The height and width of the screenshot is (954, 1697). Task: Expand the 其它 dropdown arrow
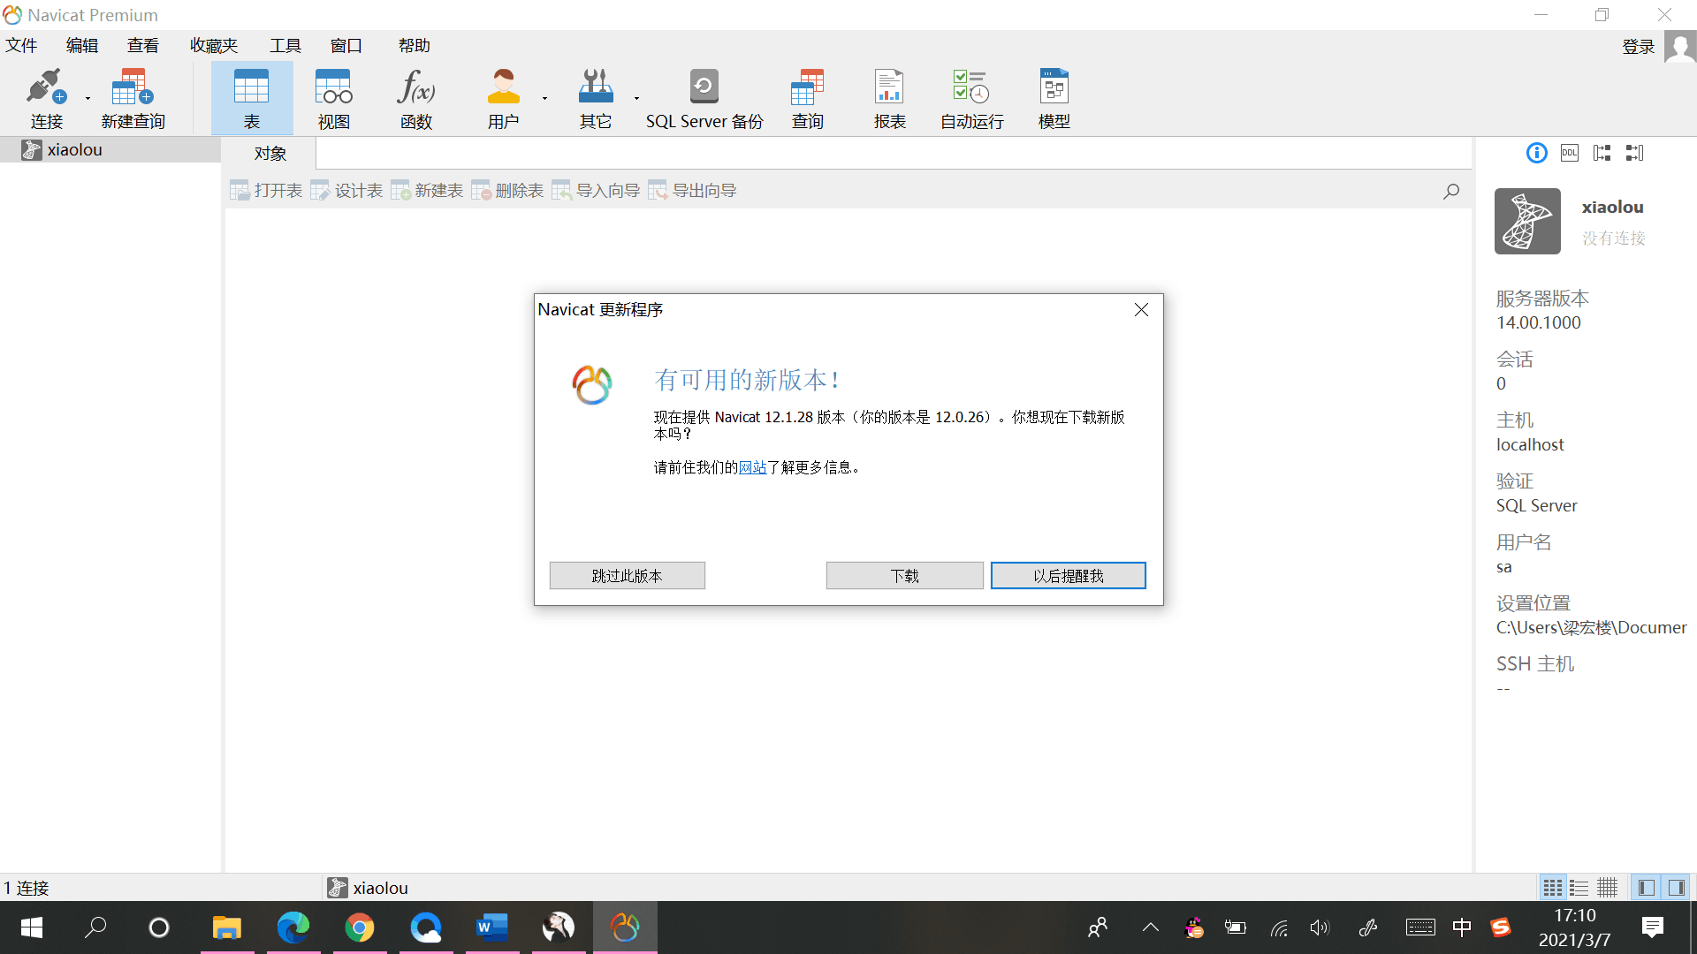(636, 98)
